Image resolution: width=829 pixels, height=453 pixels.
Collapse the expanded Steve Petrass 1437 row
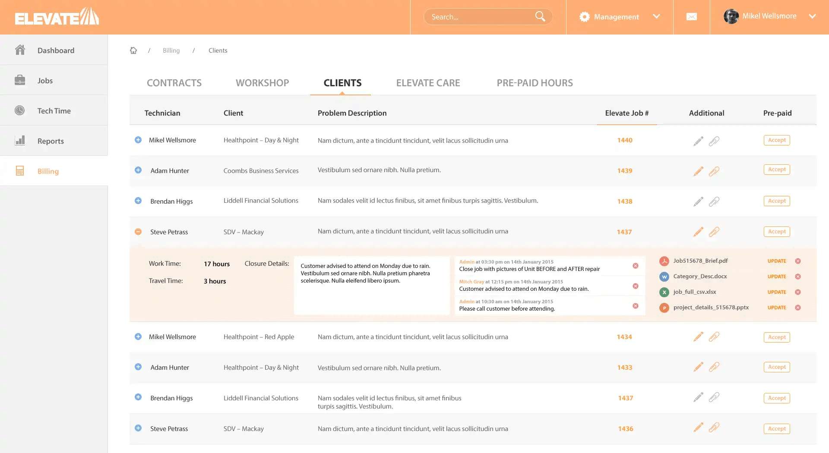pyautogui.click(x=138, y=232)
